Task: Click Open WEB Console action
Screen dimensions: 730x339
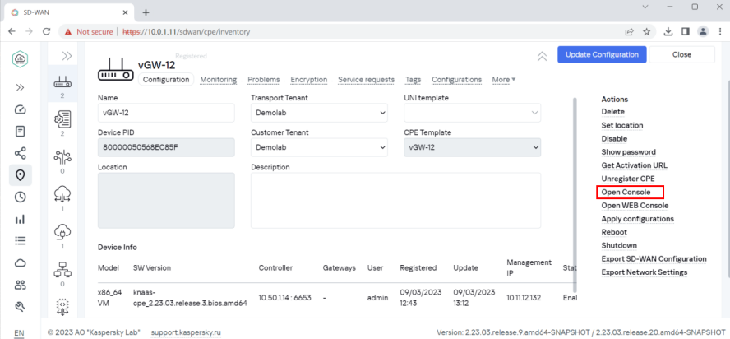Action: tap(635, 206)
